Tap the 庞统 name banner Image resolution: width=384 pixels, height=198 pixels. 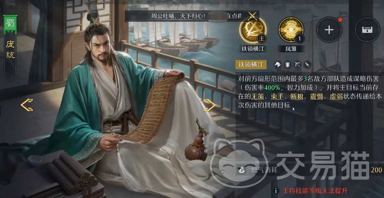pos(10,50)
